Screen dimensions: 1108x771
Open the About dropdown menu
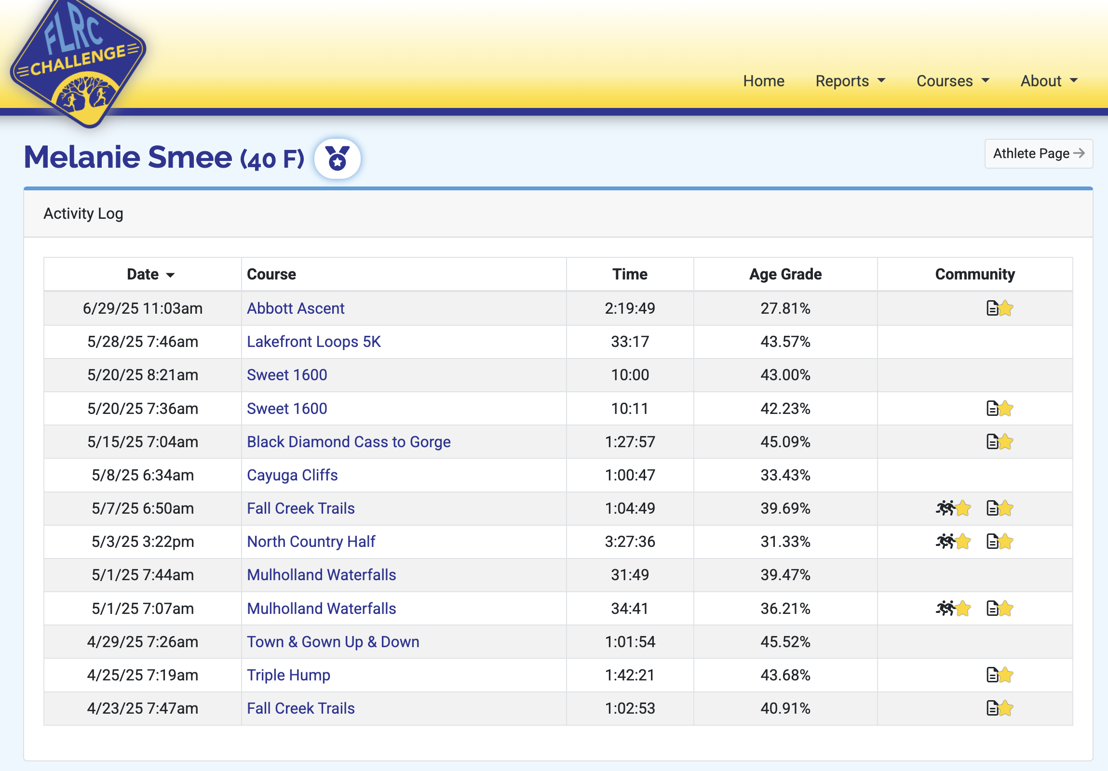tap(1049, 81)
